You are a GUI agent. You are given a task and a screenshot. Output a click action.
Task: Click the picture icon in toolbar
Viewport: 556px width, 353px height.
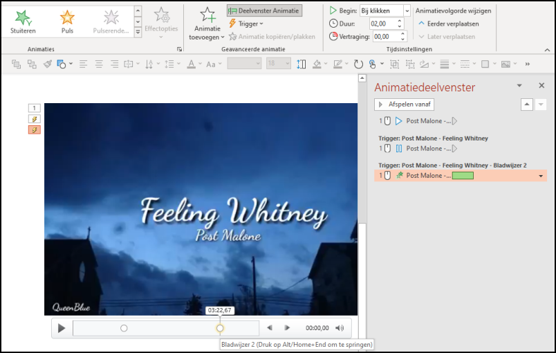tap(506, 64)
